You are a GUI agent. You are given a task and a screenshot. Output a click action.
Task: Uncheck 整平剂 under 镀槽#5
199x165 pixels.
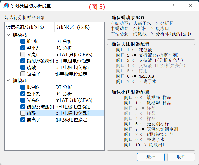(x=23, y=48)
